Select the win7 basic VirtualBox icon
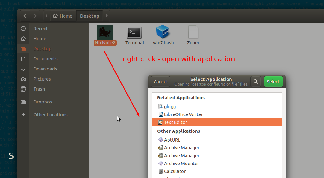The height and width of the screenshot is (178, 324). pyautogui.click(x=163, y=32)
